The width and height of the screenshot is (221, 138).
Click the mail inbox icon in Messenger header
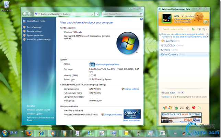click(206, 22)
